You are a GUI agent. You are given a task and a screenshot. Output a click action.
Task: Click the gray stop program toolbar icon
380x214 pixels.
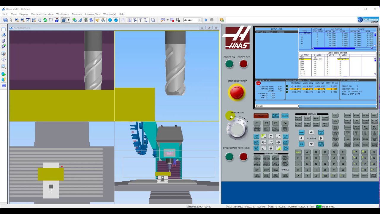coord(212,20)
